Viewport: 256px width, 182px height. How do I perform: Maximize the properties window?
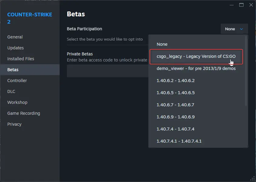click(241, 5)
